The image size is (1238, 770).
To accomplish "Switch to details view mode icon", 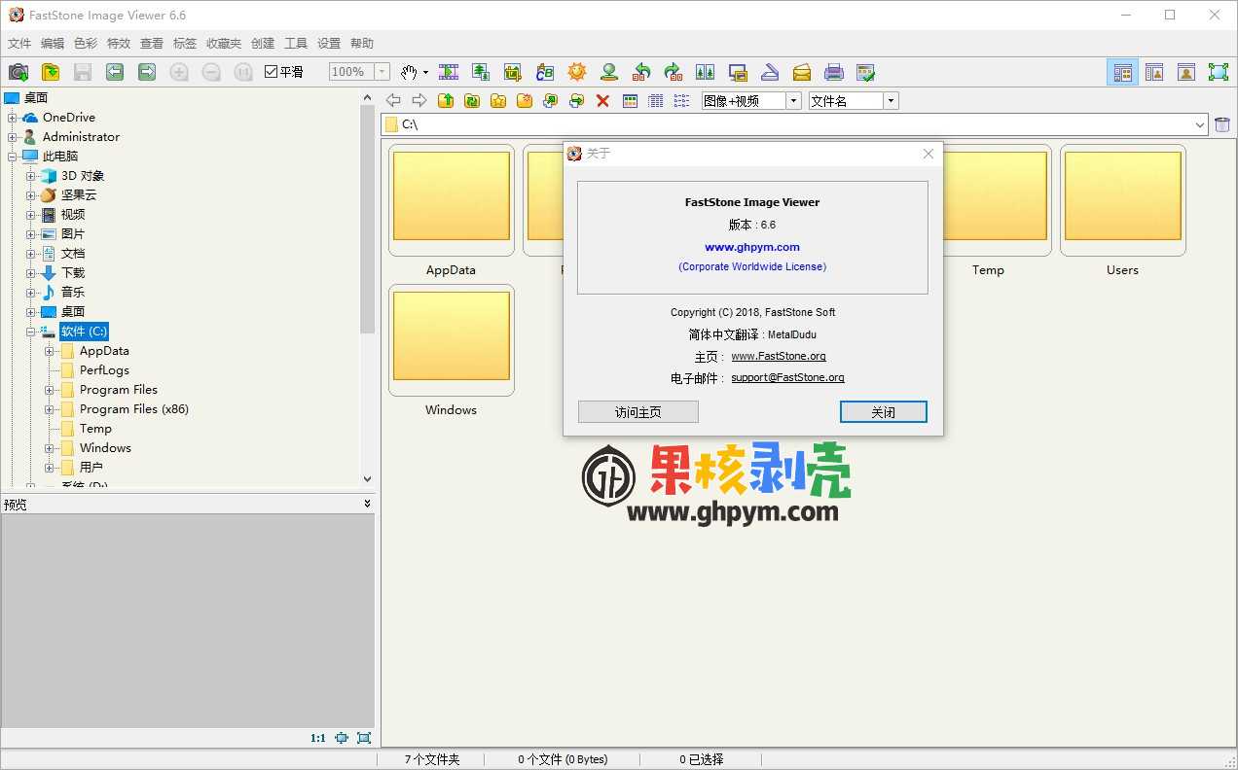I will [x=656, y=101].
